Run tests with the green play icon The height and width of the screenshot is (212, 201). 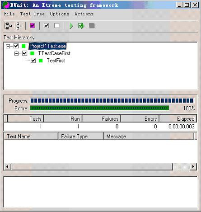click(71, 26)
